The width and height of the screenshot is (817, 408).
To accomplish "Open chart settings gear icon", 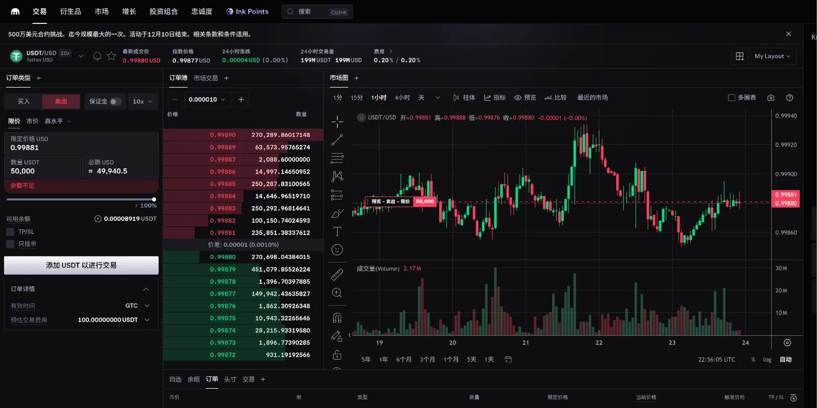I will pos(787,343).
